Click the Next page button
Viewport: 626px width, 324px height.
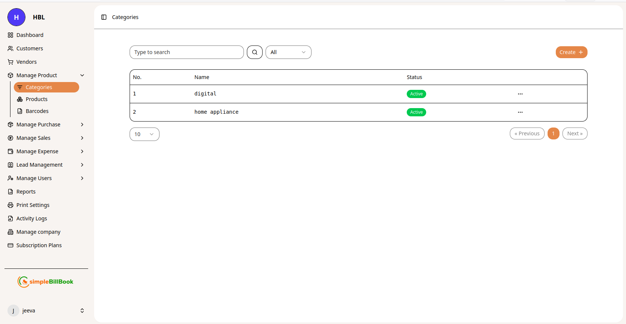574,133
